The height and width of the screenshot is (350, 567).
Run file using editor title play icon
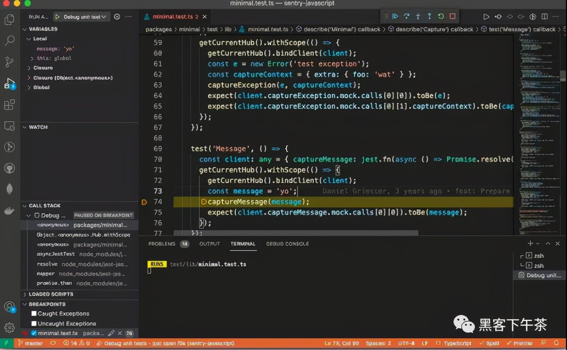pos(486,17)
